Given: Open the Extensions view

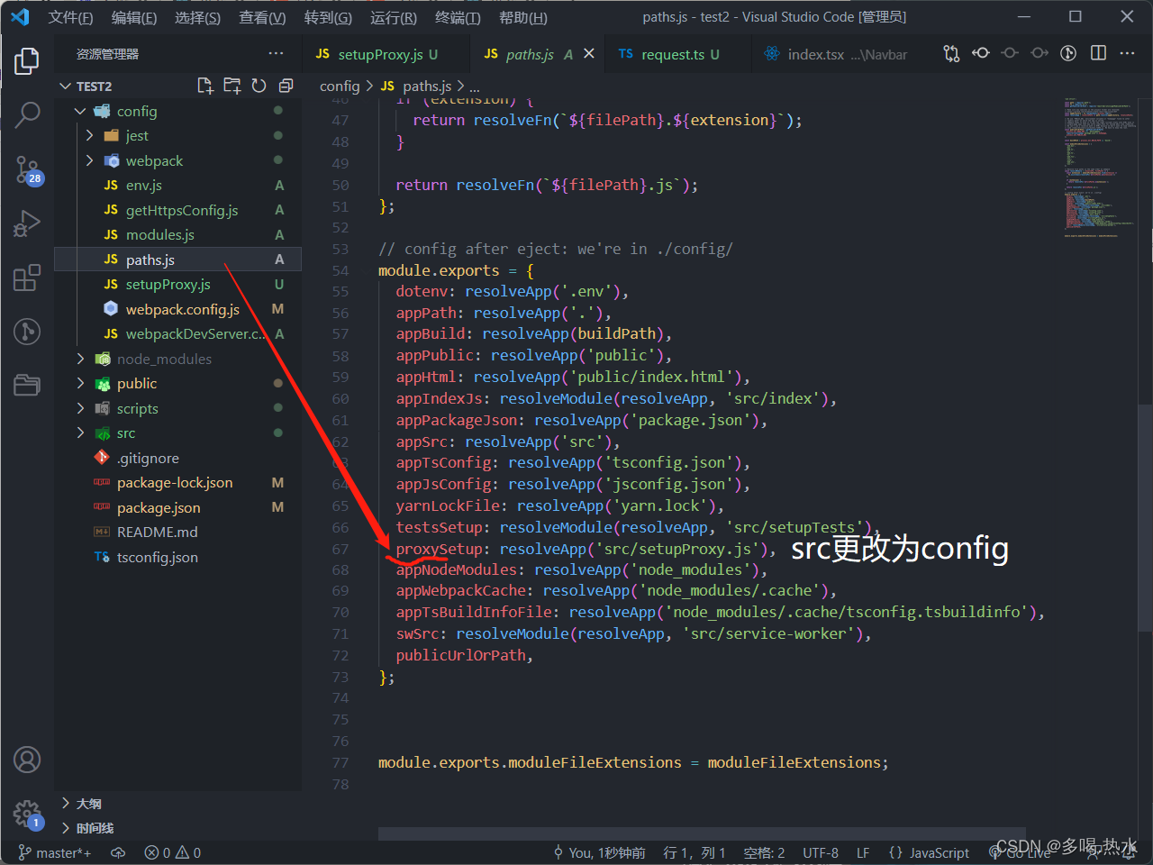Looking at the screenshot, I should [x=27, y=278].
